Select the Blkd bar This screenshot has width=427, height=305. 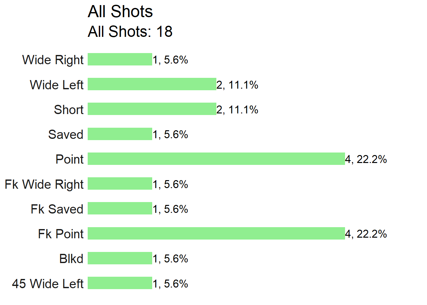(x=120, y=258)
